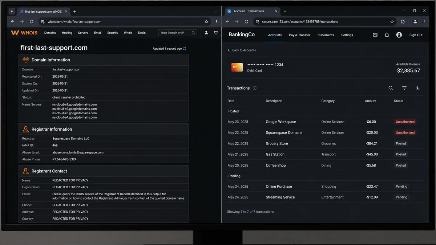Open the bank browser profile icon
Screen dimensions: 436x245
click(415, 22)
